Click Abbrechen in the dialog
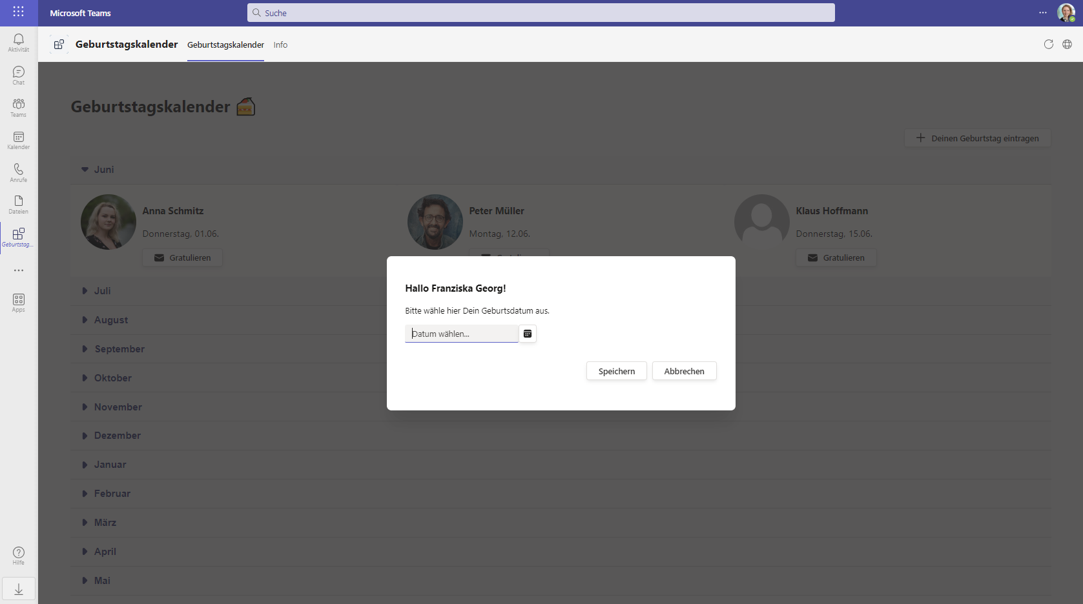 [685, 371]
